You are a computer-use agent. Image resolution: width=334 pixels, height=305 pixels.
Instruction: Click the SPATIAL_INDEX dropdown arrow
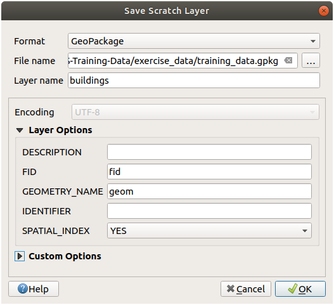305,231
